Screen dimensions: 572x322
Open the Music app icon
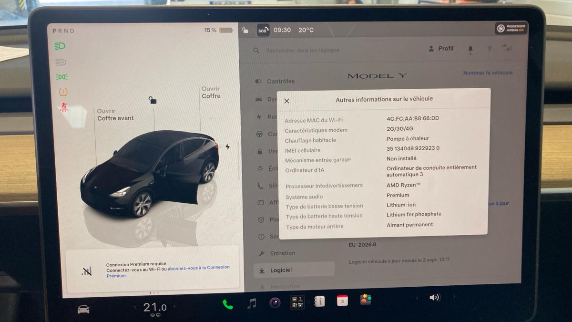pos(252,303)
